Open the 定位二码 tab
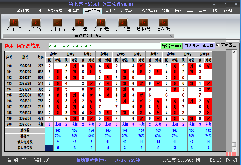 coord(128,11)
